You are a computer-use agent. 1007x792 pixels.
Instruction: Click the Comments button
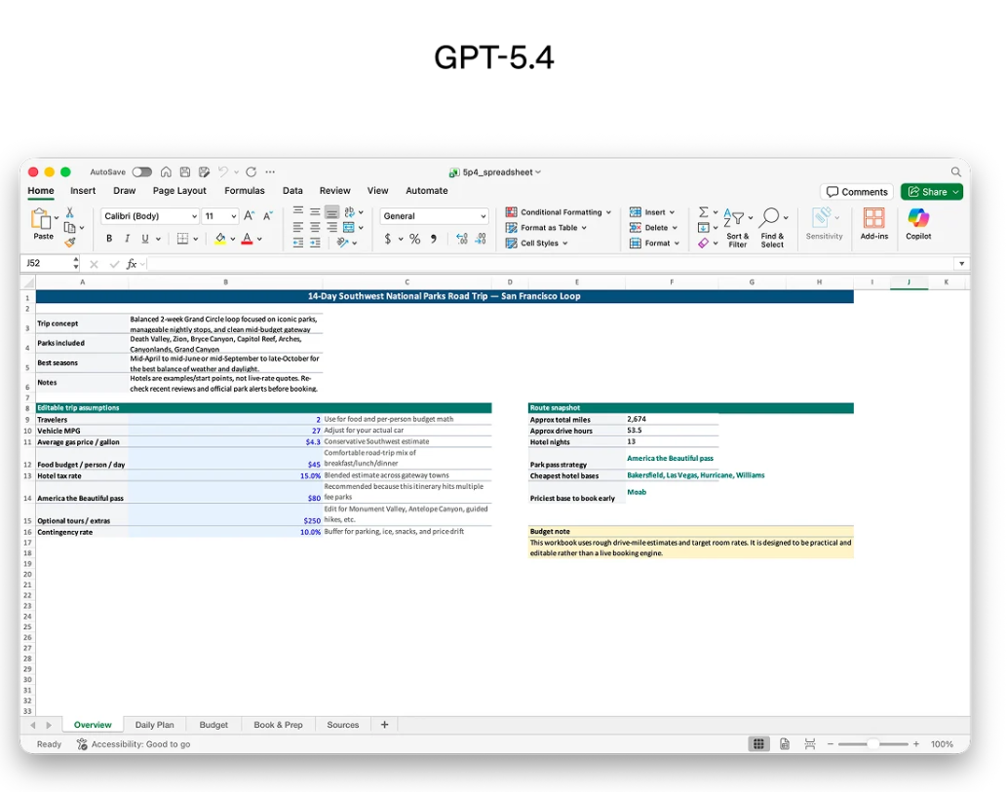[856, 192]
